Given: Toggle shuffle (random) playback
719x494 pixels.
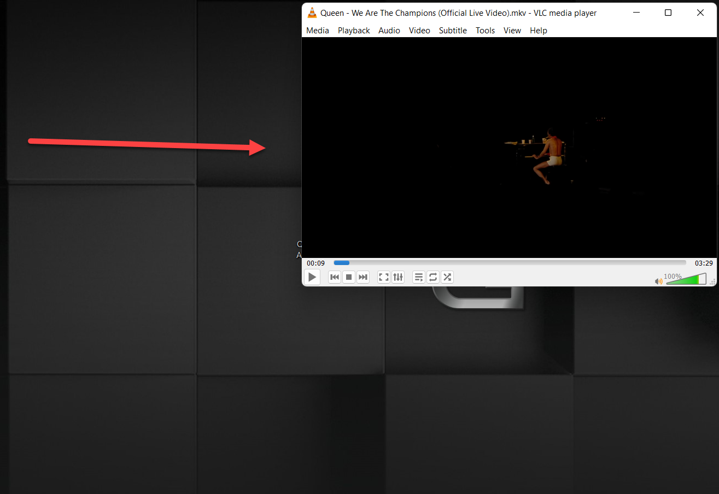Looking at the screenshot, I should coord(447,277).
